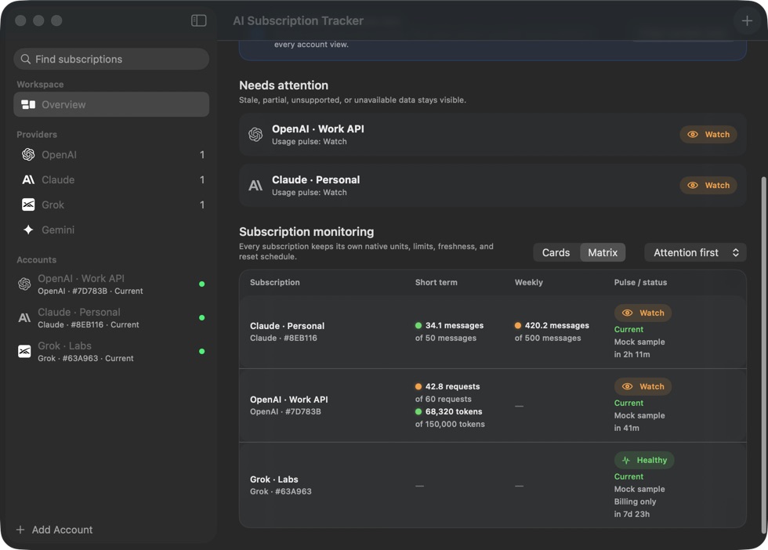Click the 420.2 messages weekly value
This screenshot has width=768, height=550.
tap(557, 326)
